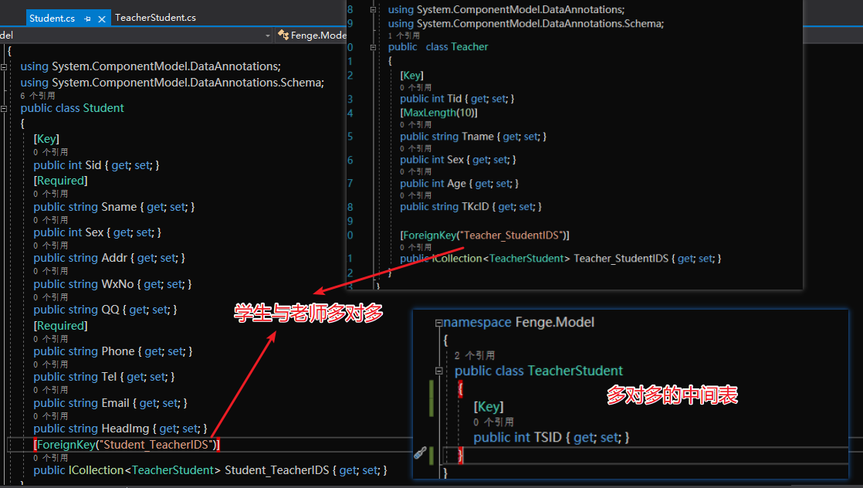Click the Tel property name
Image resolution: width=863 pixels, height=488 pixels.
point(109,377)
